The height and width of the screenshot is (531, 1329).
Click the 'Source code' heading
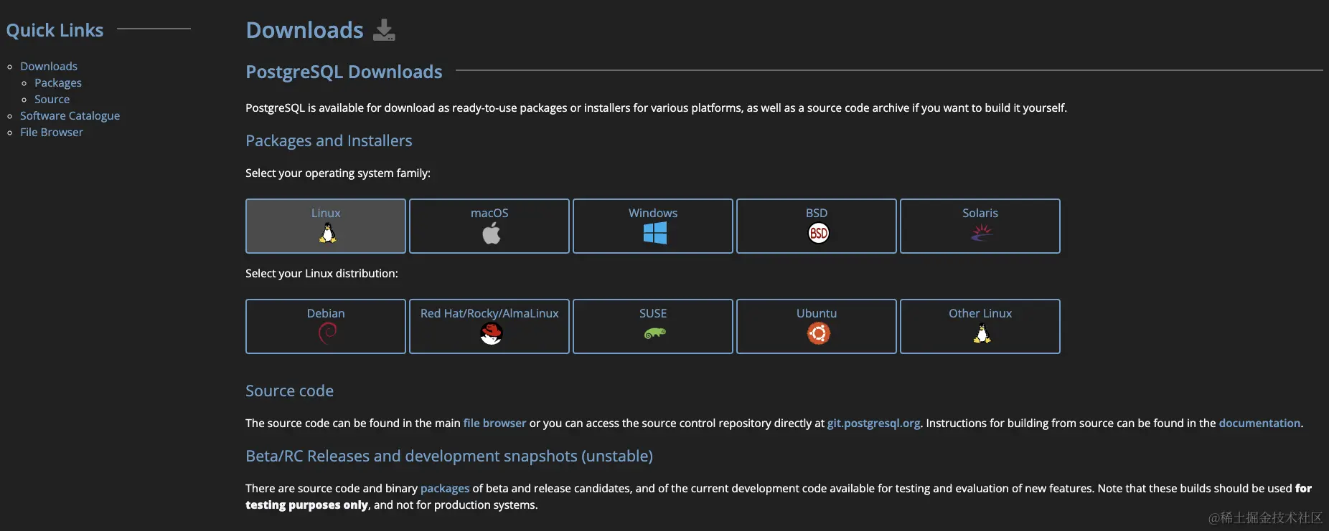pos(289,391)
